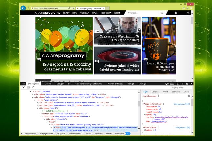Collapse the #page-content a:hover style rule
The image size is (212, 141).
click(143, 104)
